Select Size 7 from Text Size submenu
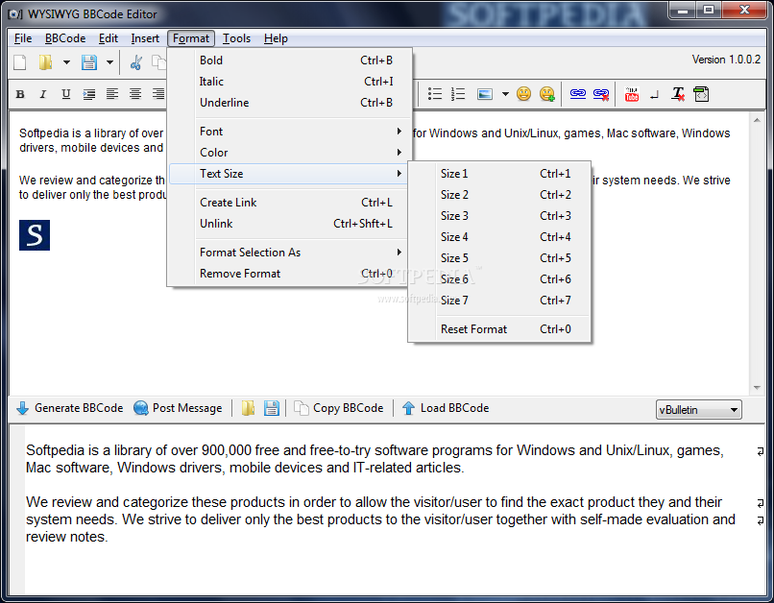Screen dimensions: 774x603 point(499,301)
